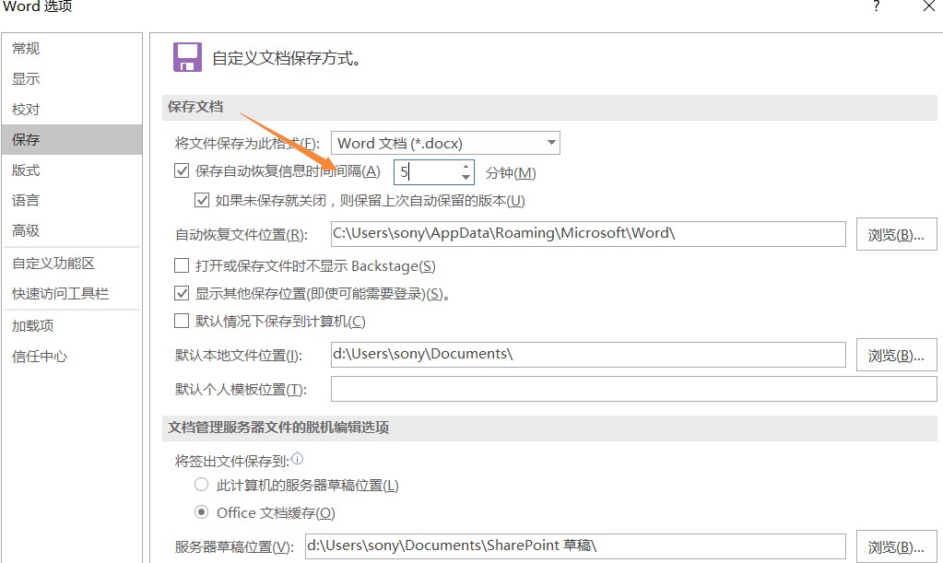Open 快速访问工具栏 category
The width and height of the screenshot is (943, 563).
tap(72, 293)
